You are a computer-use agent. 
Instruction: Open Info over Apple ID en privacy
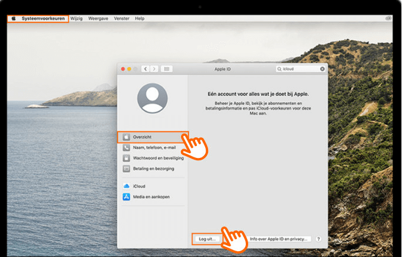278,239
